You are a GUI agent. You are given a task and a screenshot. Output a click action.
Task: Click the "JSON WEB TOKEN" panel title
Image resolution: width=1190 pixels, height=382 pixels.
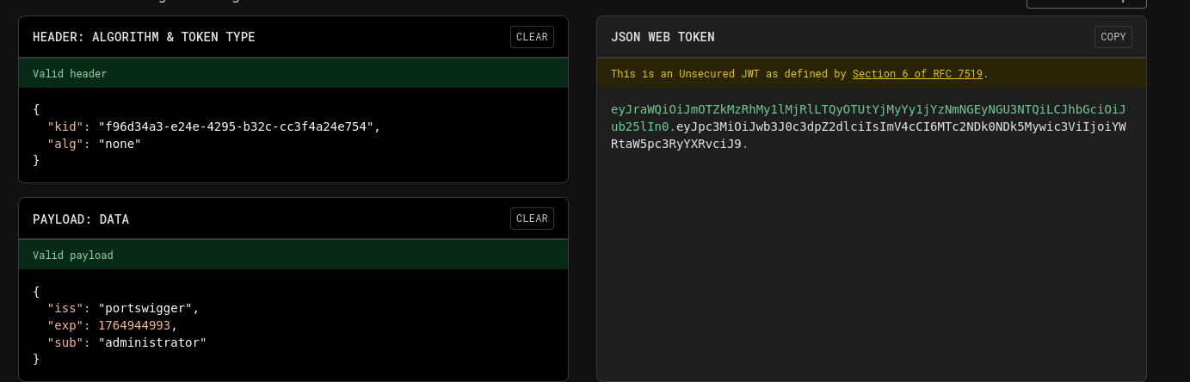pyautogui.click(x=663, y=37)
